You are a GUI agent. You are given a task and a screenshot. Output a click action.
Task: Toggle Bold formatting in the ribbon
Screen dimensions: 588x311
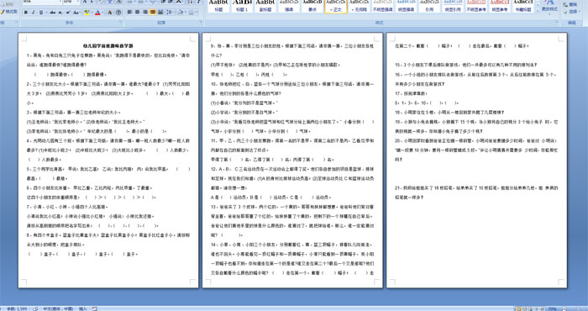point(26,13)
